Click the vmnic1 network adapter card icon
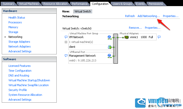 click(x=127, y=37)
